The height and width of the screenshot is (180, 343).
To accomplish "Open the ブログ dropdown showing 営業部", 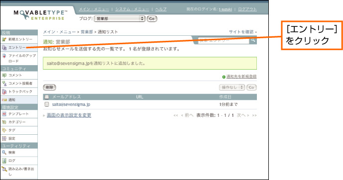I will 119,19.
